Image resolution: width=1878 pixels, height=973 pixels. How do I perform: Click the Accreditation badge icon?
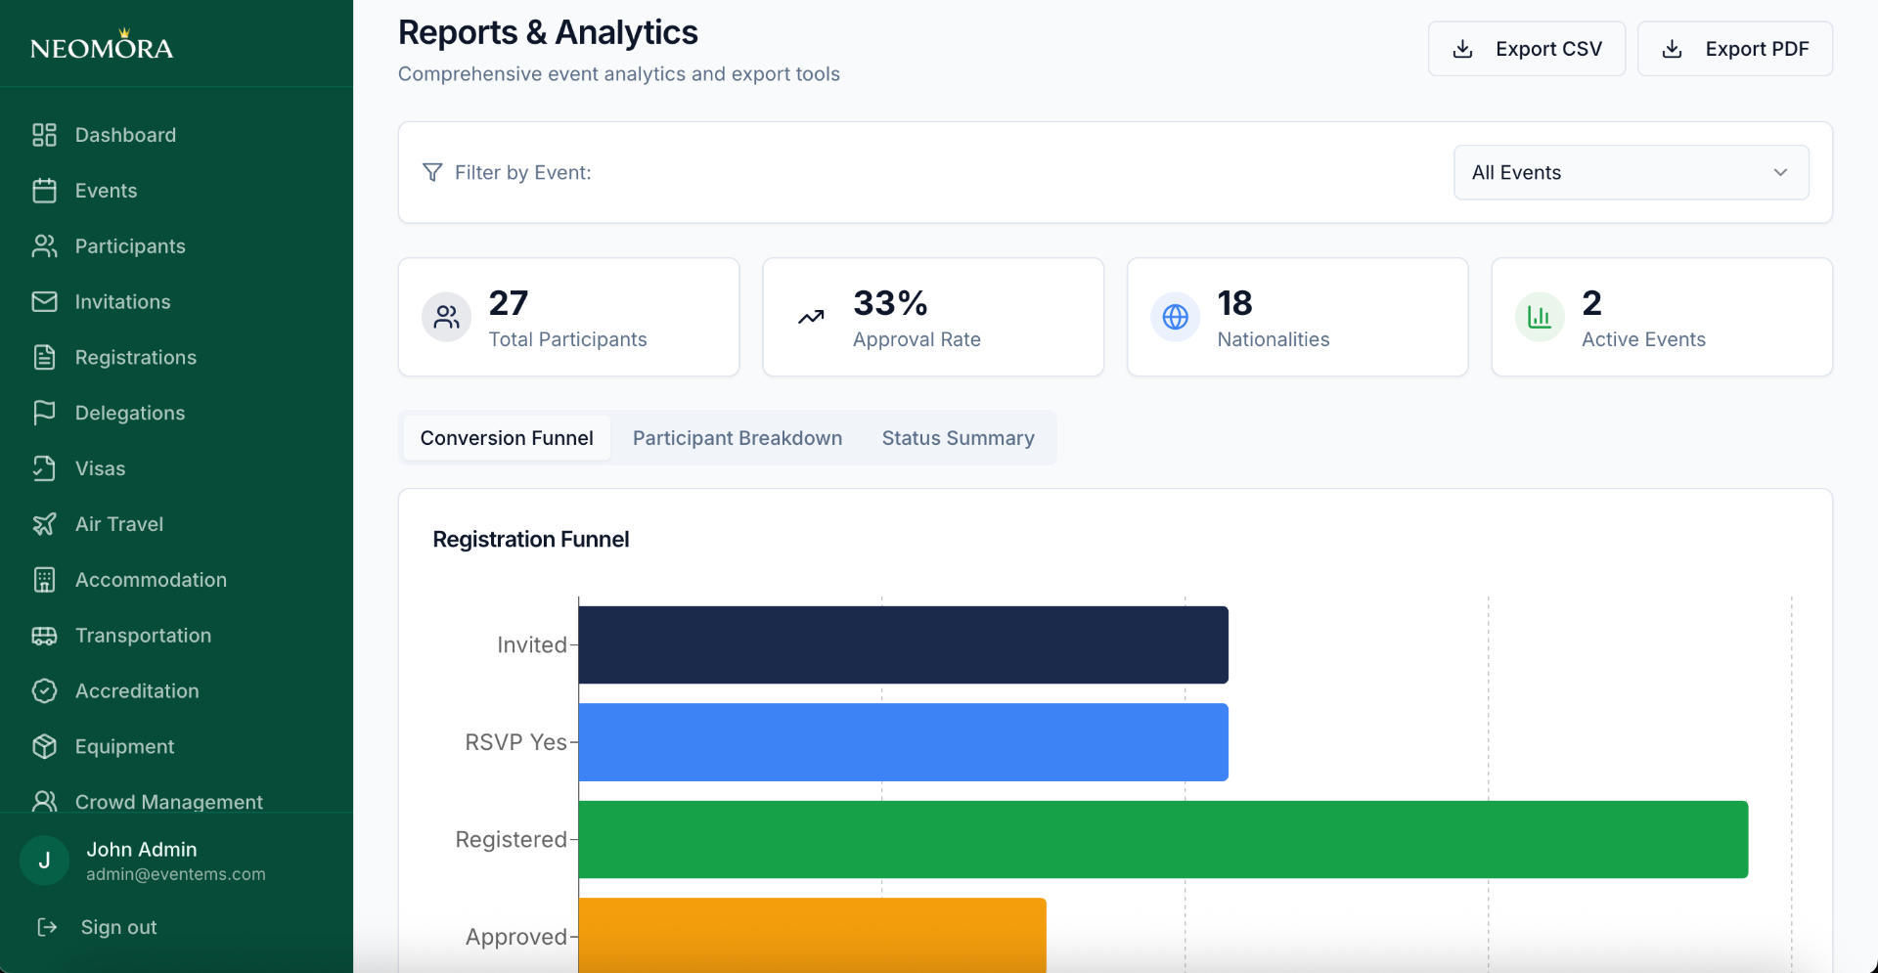(x=45, y=690)
